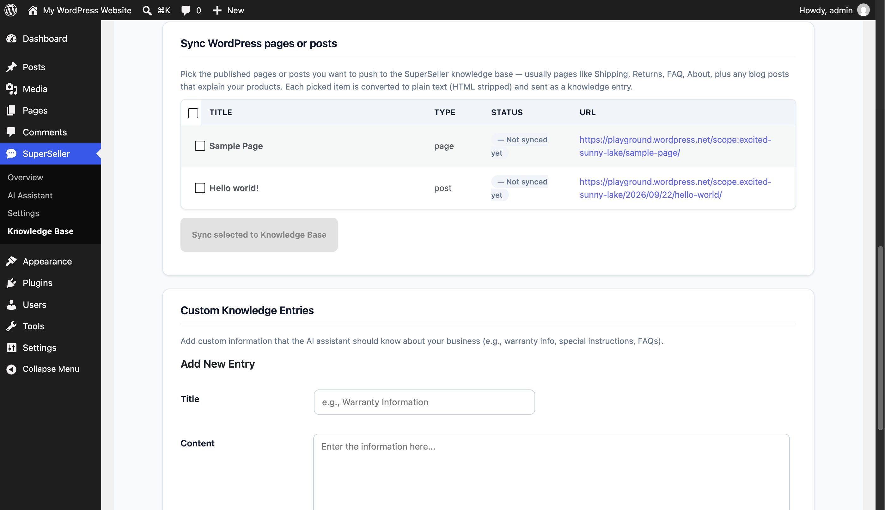Open SuperSeller Settings submenu item
This screenshot has height=510, width=885.
(23, 213)
